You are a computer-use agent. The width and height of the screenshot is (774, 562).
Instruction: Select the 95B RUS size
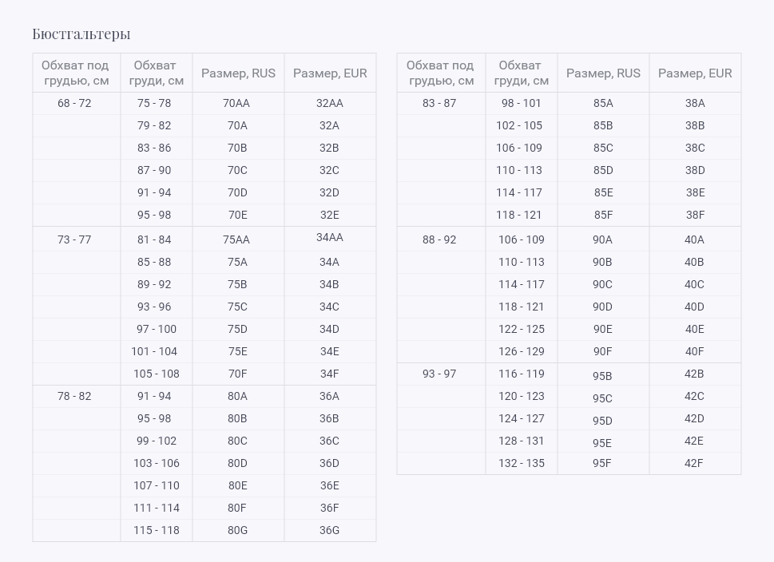point(602,376)
